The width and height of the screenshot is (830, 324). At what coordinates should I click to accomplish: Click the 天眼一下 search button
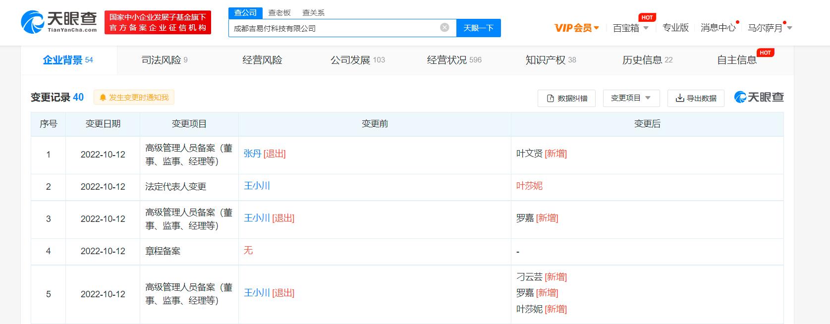pyautogui.click(x=478, y=28)
